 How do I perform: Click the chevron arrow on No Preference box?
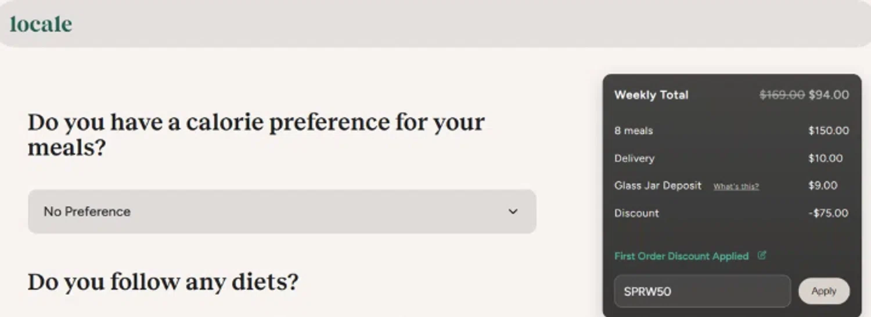click(513, 212)
